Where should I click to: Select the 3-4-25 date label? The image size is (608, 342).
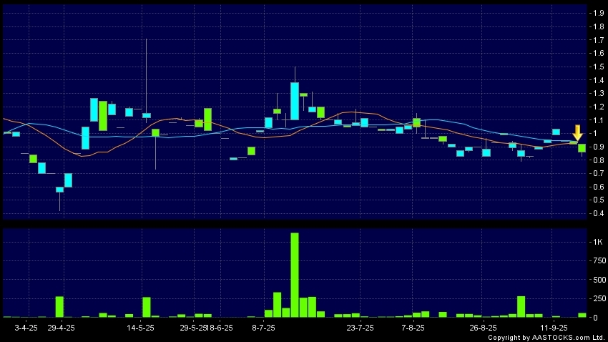point(26,328)
